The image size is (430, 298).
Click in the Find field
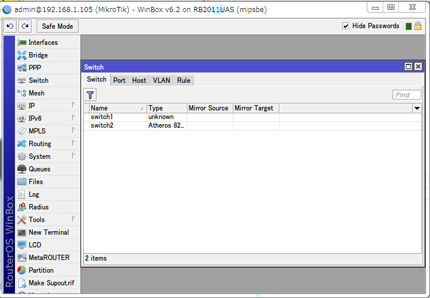click(406, 95)
